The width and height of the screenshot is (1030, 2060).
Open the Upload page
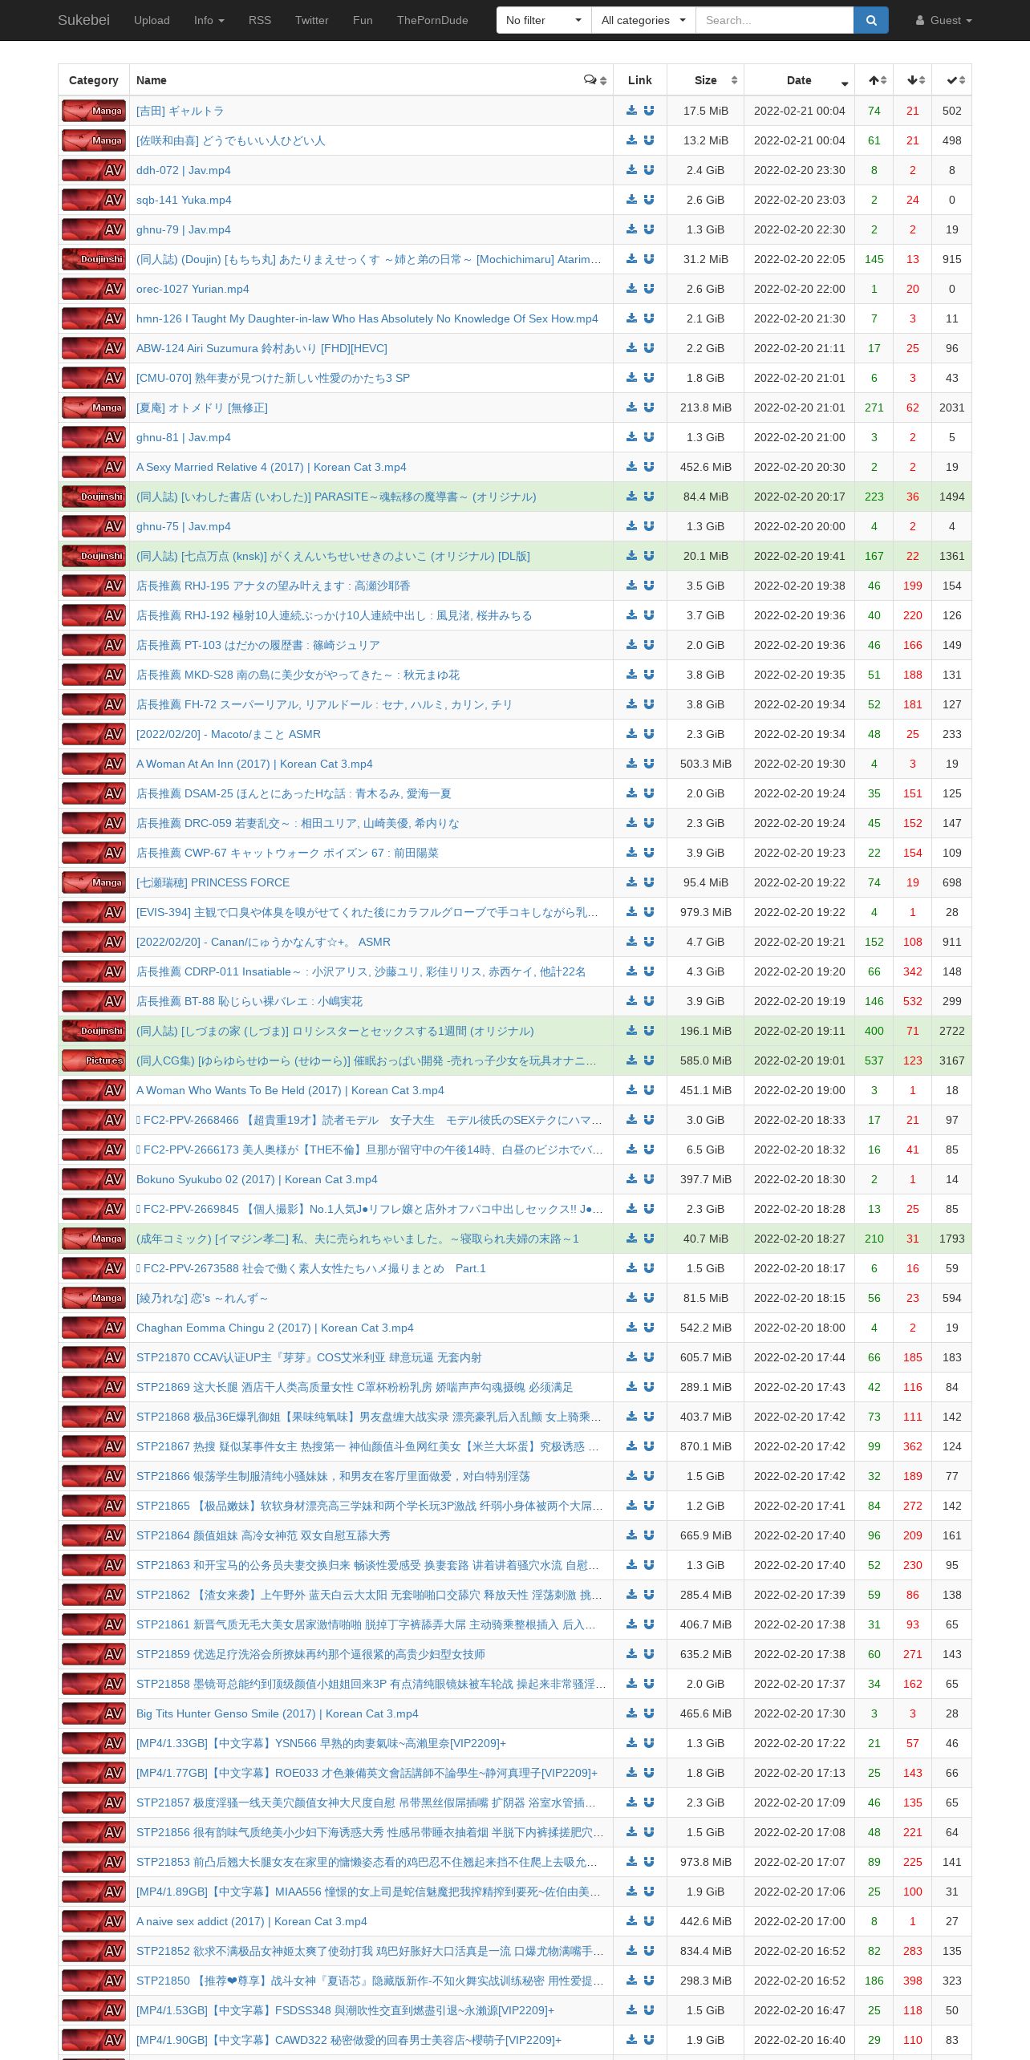[x=152, y=20]
